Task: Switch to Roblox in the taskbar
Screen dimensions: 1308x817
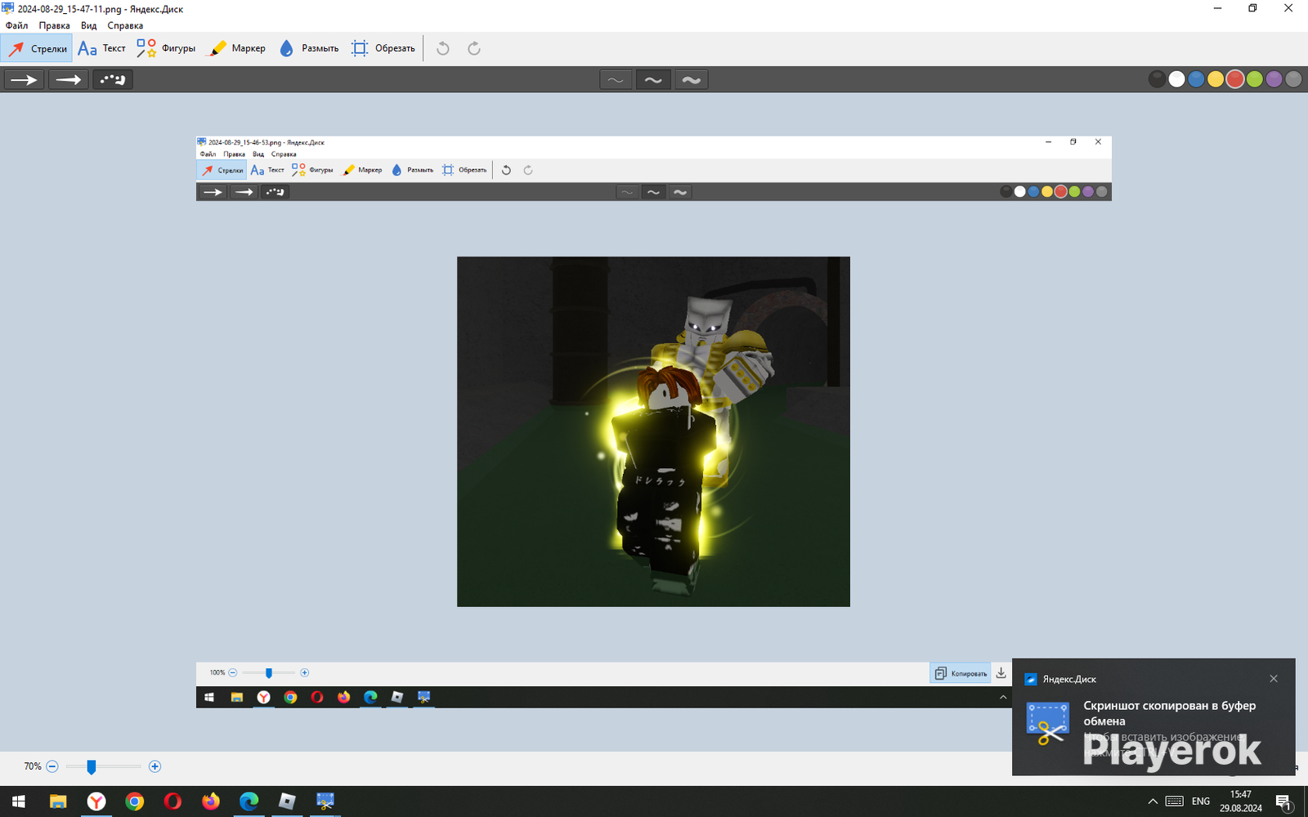Action: click(x=287, y=801)
